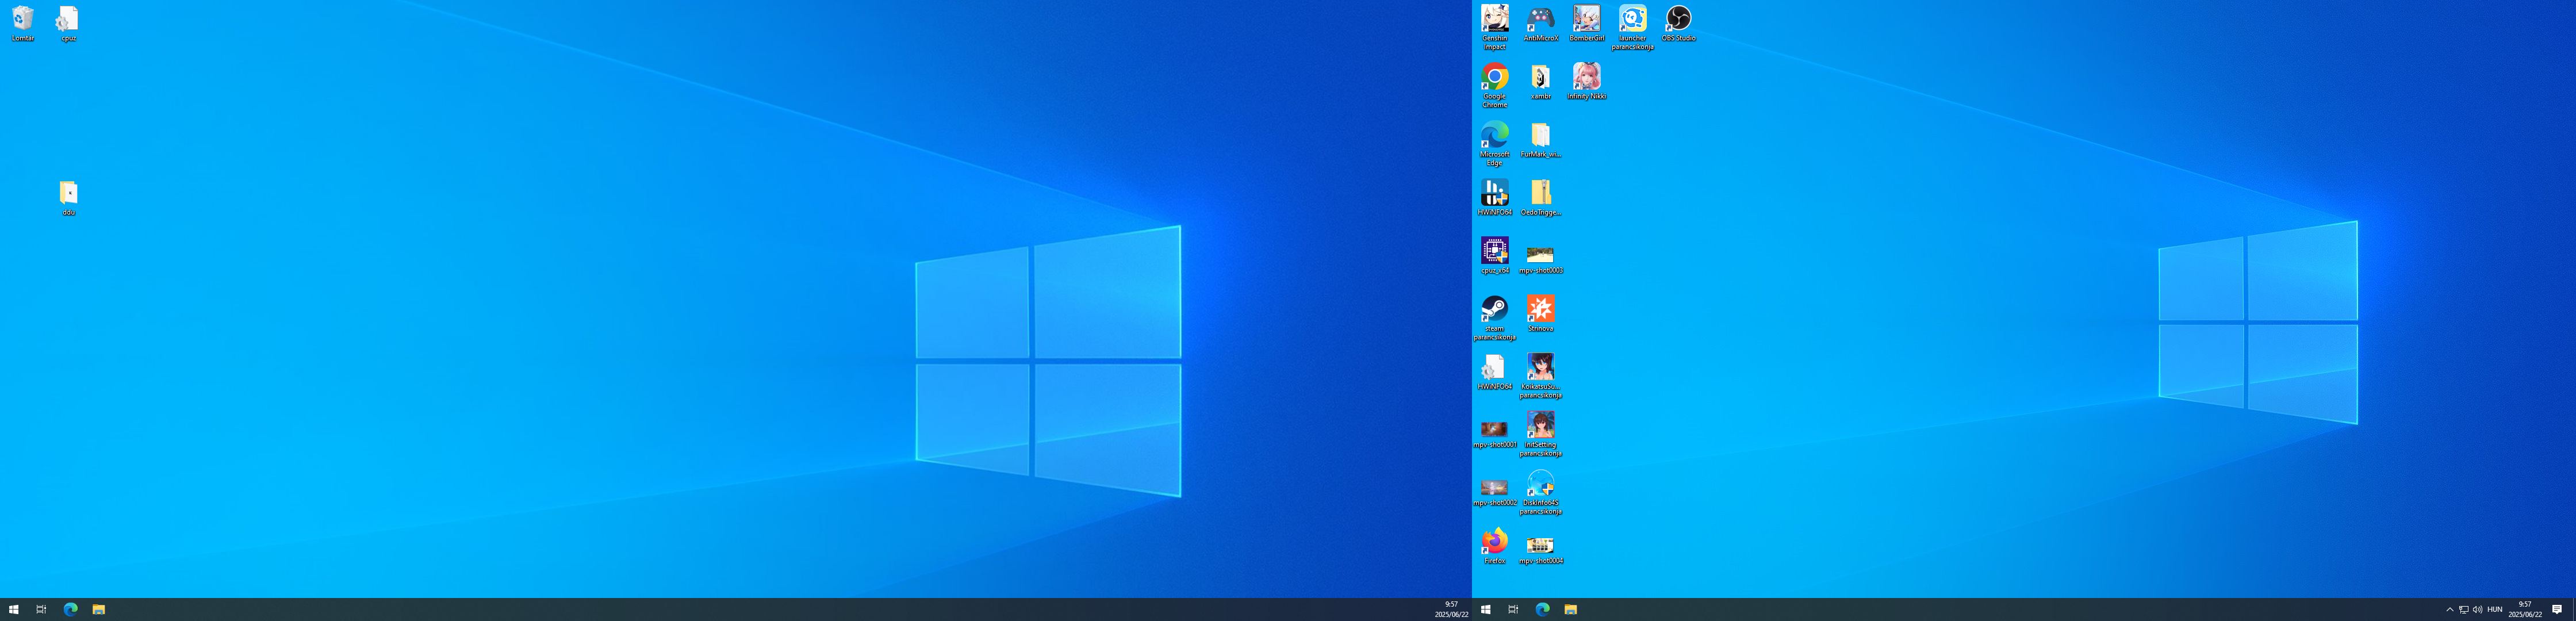This screenshot has width=2576, height=621.
Task: Select the HWiNFO64 settings file with gear
Action: click(1495, 372)
